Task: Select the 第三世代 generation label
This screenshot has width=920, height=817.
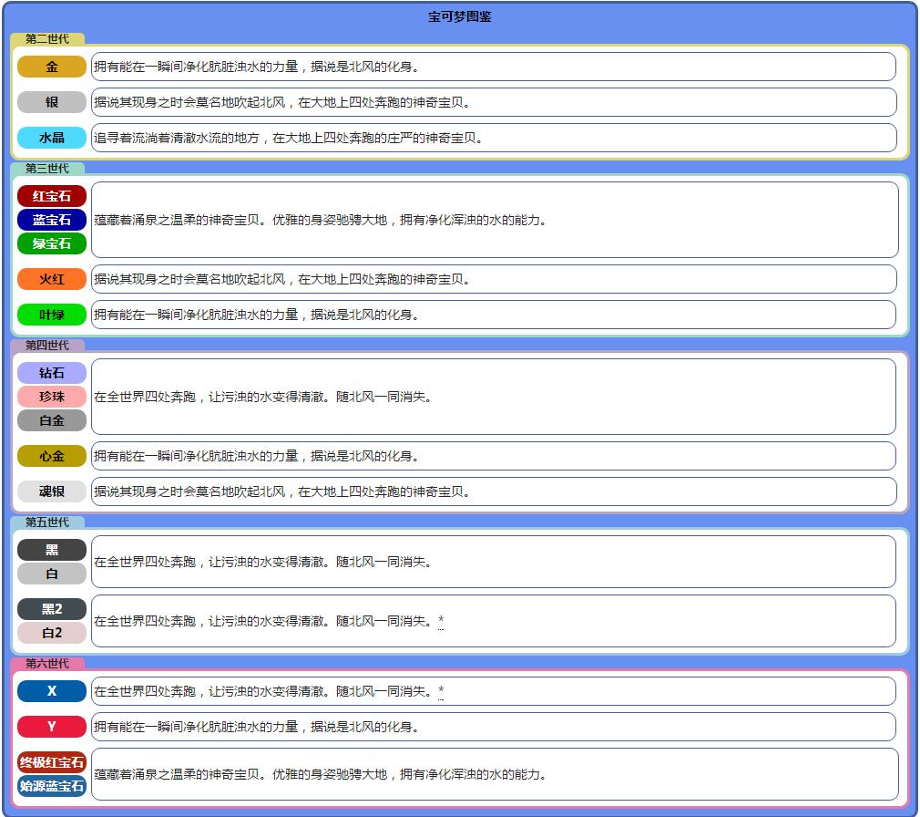Action: (47, 169)
